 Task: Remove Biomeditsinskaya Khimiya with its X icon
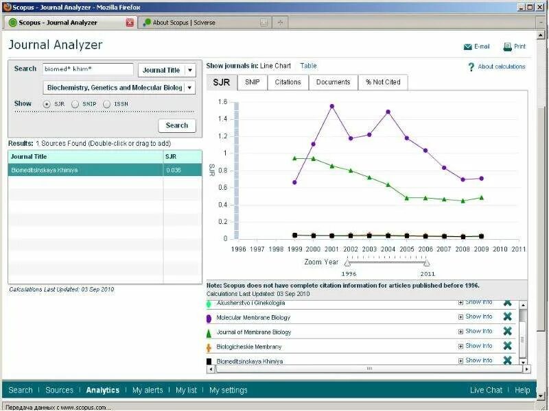(507, 360)
